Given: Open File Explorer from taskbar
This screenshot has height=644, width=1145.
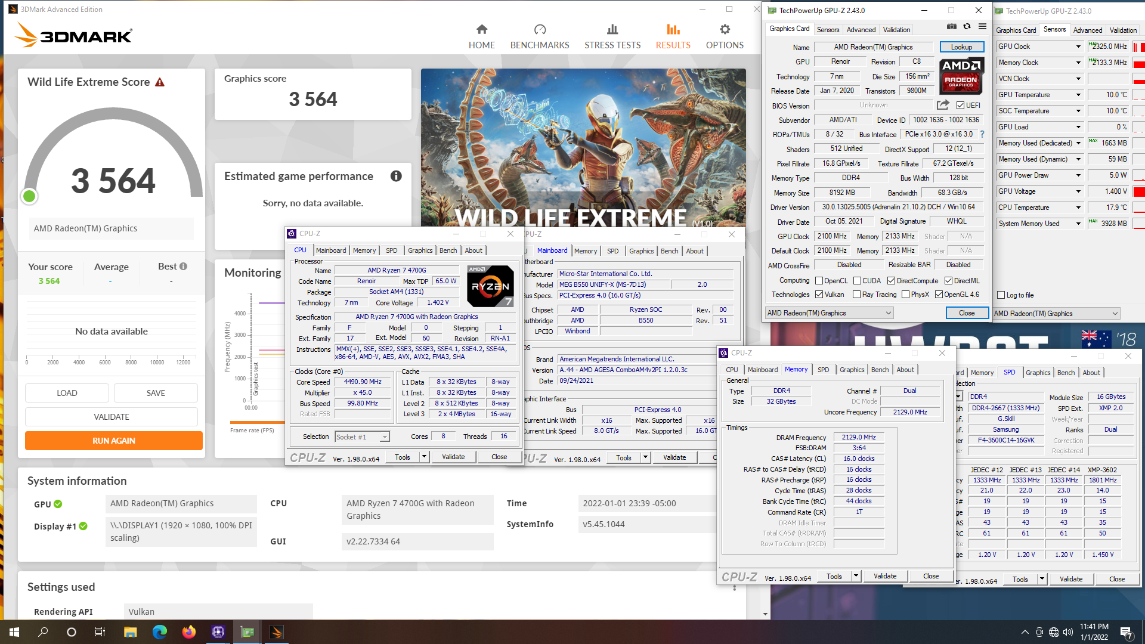Looking at the screenshot, I should [x=131, y=632].
